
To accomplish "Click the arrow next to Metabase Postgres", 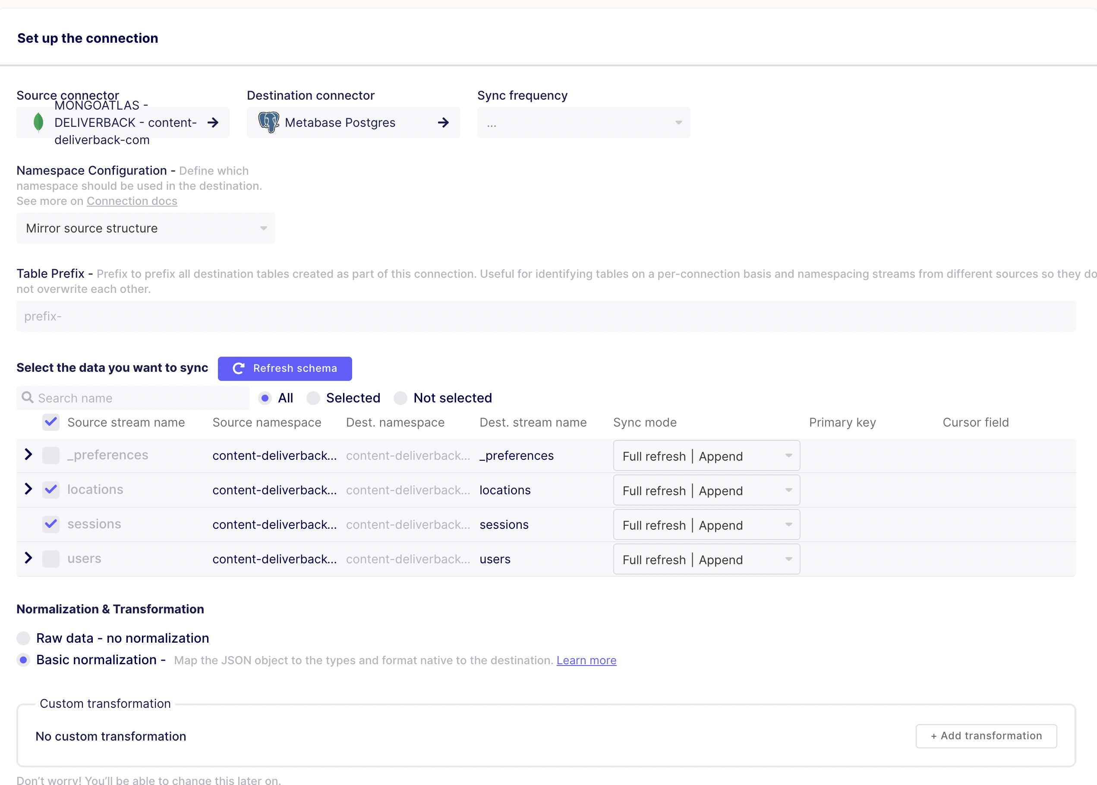I will [x=443, y=122].
